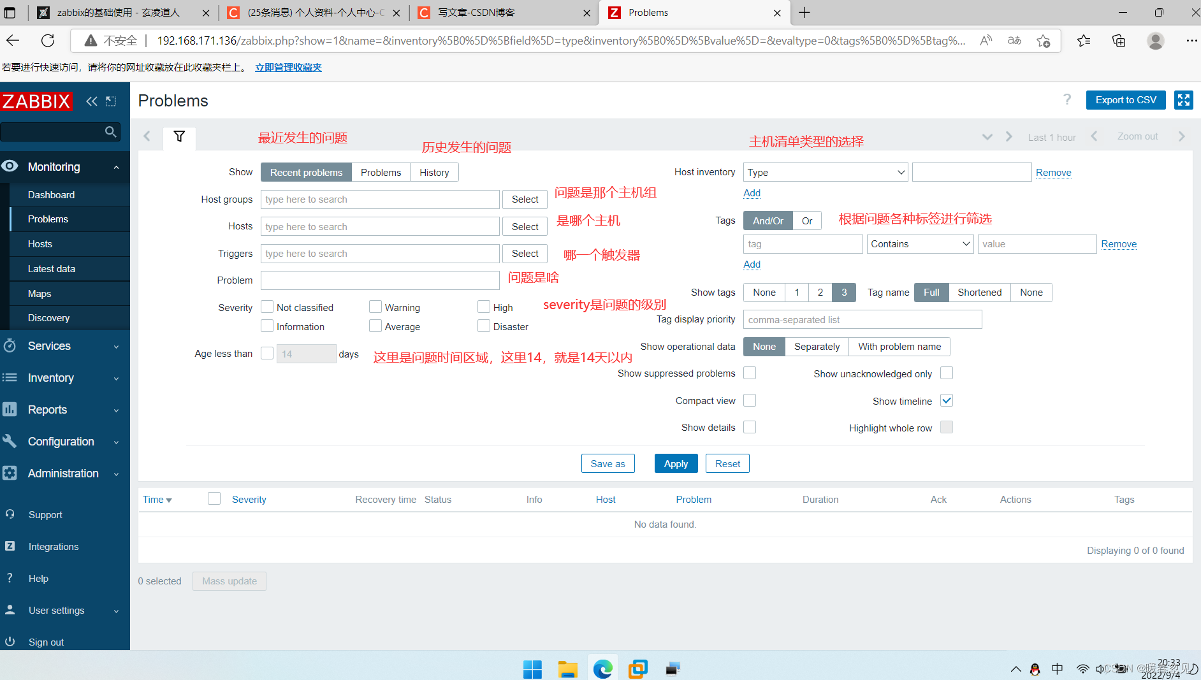
Task: Click the Reports chart icon
Action: (10, 410)
